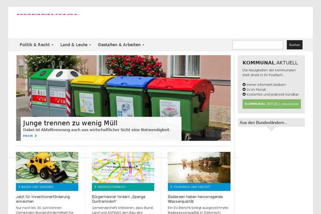
Task: Focus the search input field
Action: coord(258,45)
